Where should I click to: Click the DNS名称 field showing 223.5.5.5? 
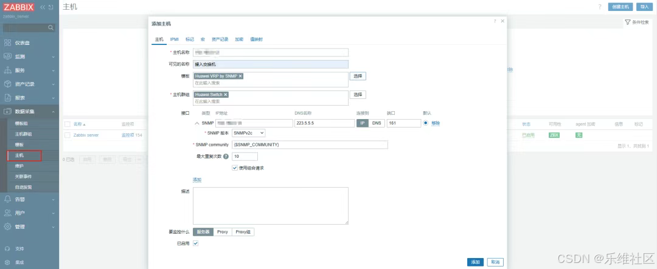click(325, 123)
